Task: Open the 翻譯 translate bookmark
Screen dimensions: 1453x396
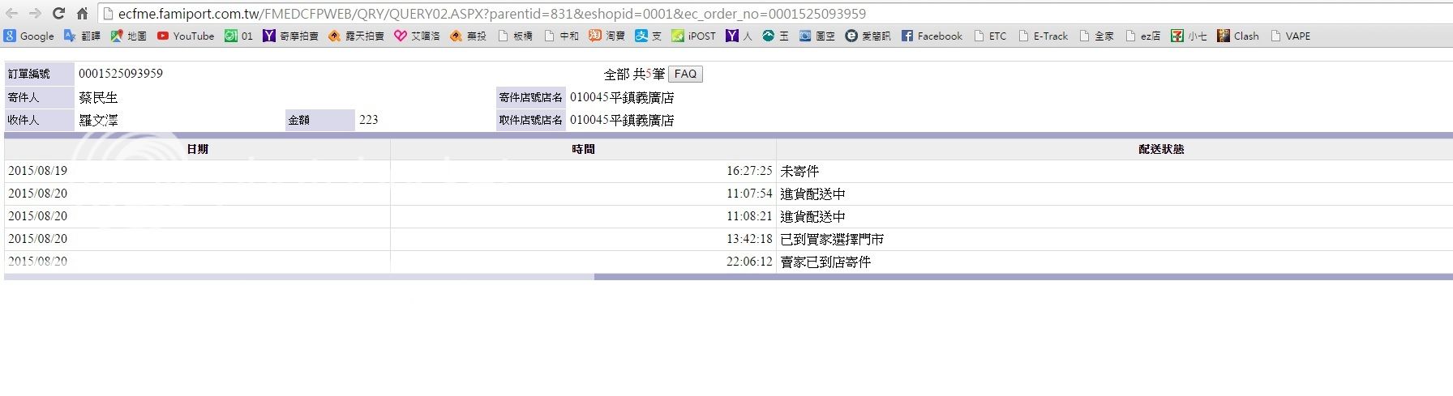Action: tap(82, 36)
